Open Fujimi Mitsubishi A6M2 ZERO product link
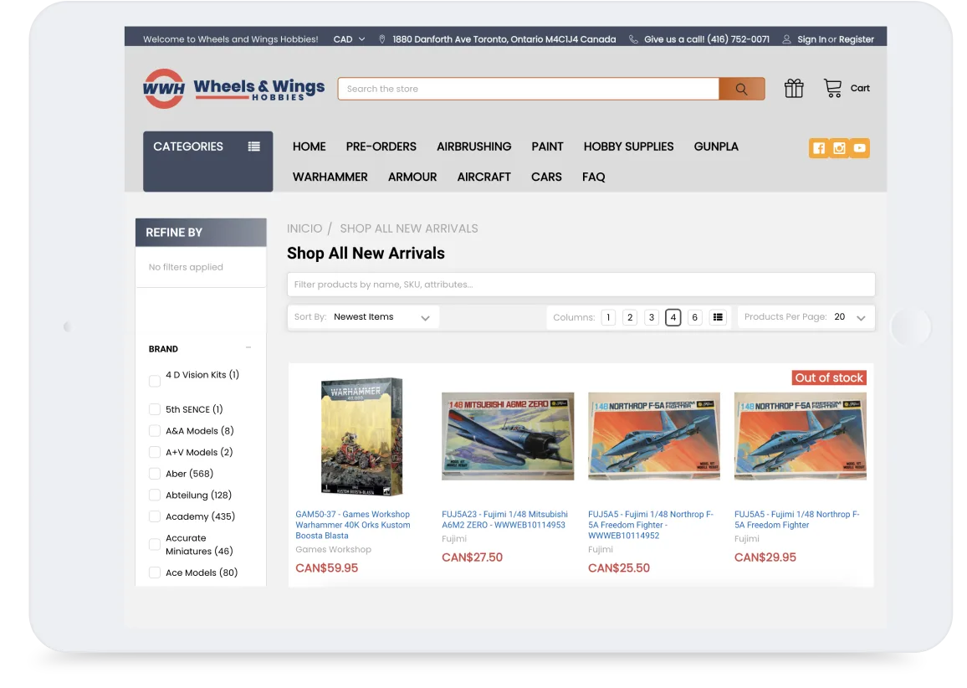 click(504, 520)
